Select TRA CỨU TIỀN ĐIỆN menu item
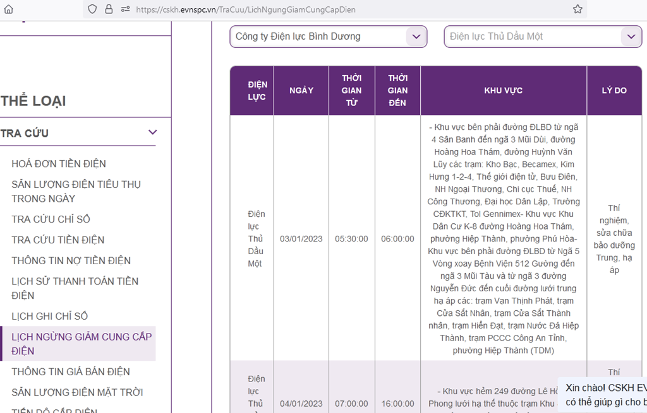This screenshot has height=413, width=647. pyautogui.click(x=58, y=240)
